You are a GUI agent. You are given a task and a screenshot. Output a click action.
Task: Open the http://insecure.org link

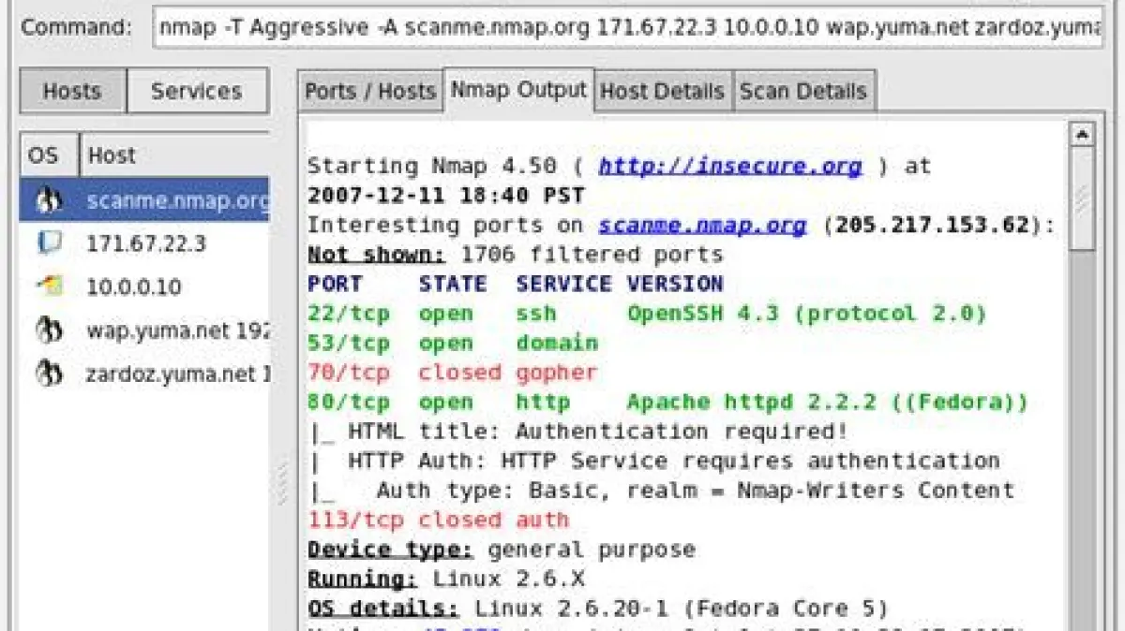(729, 167)
